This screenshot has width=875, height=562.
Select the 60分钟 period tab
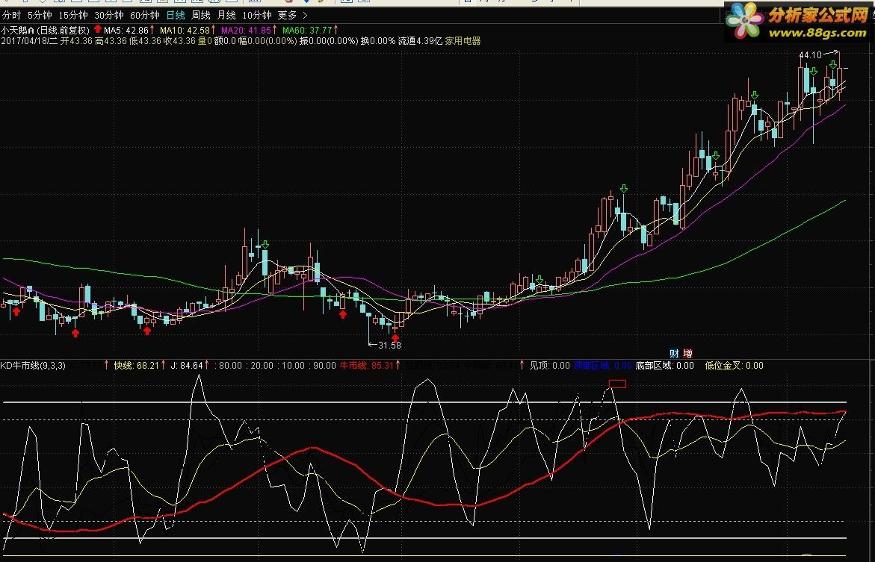[x=144, y=15]
